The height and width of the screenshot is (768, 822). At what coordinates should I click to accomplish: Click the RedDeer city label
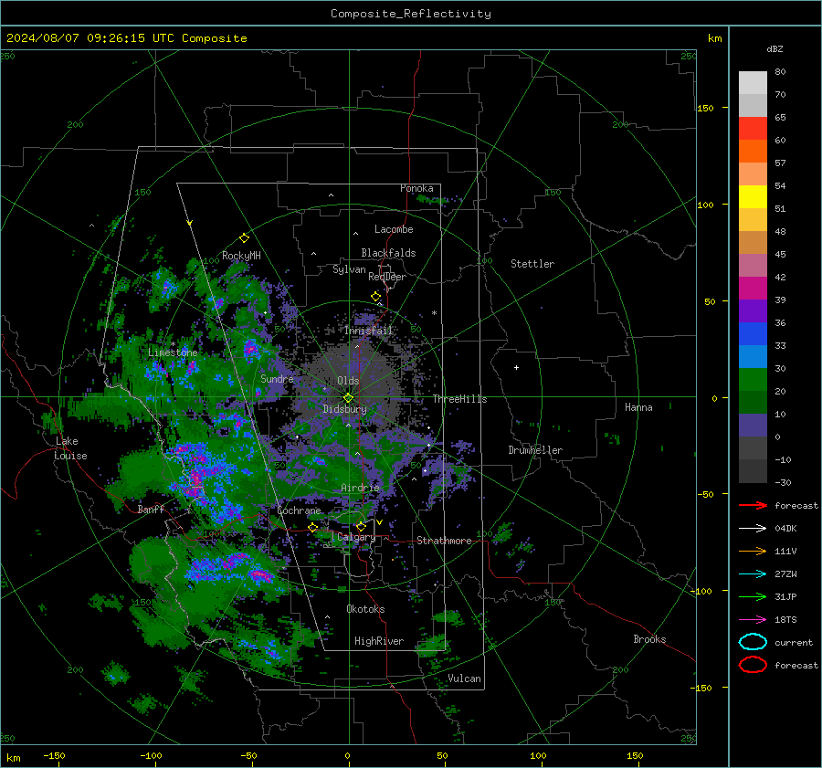(387, 277)
